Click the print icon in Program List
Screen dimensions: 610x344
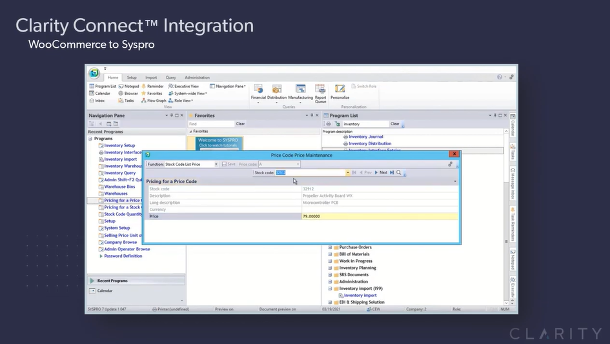329,124
